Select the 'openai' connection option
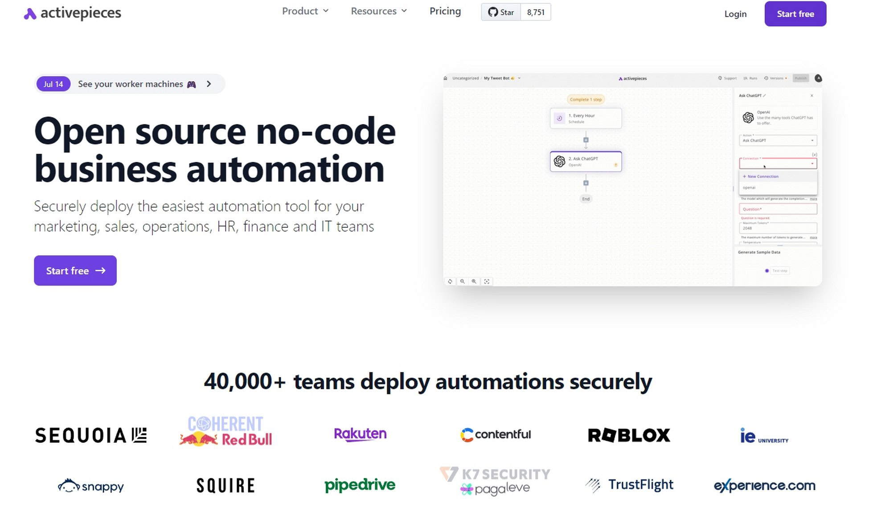Image resolution: width=869 pixels, height=528 pixels. [x=778, y=188]
